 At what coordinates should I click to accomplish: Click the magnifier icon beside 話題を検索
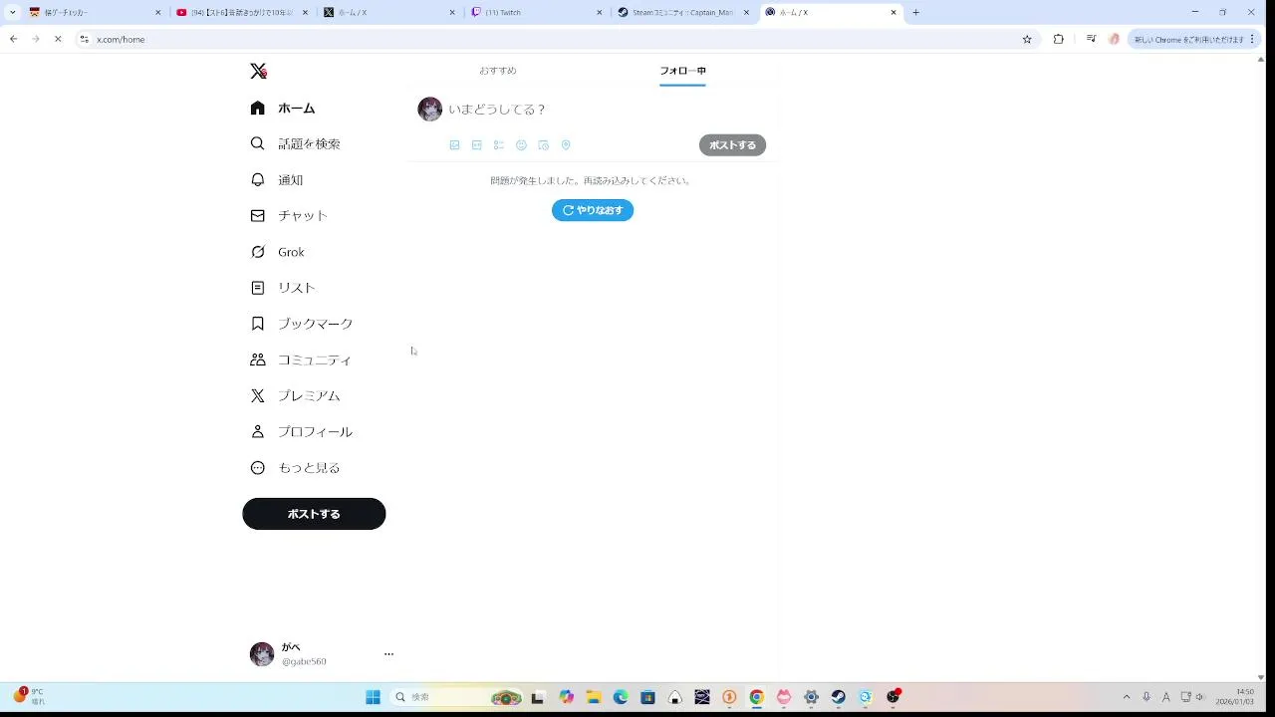[x=258, y=143]
